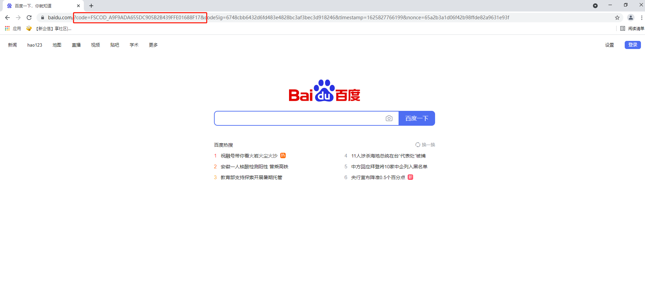645x291 pixels.
Task: Click the browser forward arrow
Action: pyautogui.click(x=18, y=18)
